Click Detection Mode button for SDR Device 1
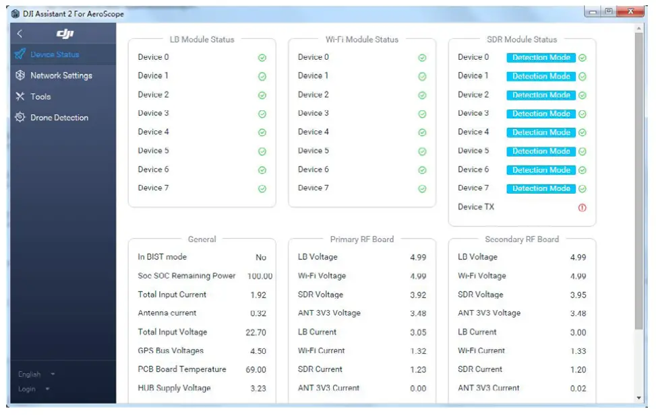This screenshot has width=656, height=415. tap(541, 77)
